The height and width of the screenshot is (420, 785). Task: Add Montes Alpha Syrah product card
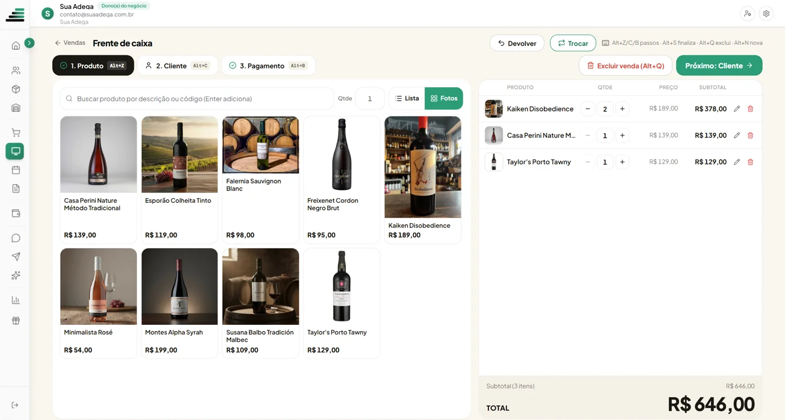tap(179, 303)
